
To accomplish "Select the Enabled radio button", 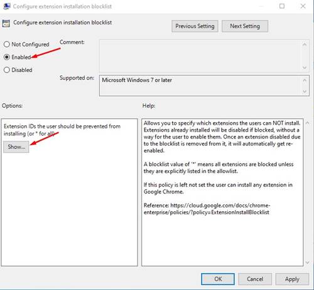I will pos(7,57).
